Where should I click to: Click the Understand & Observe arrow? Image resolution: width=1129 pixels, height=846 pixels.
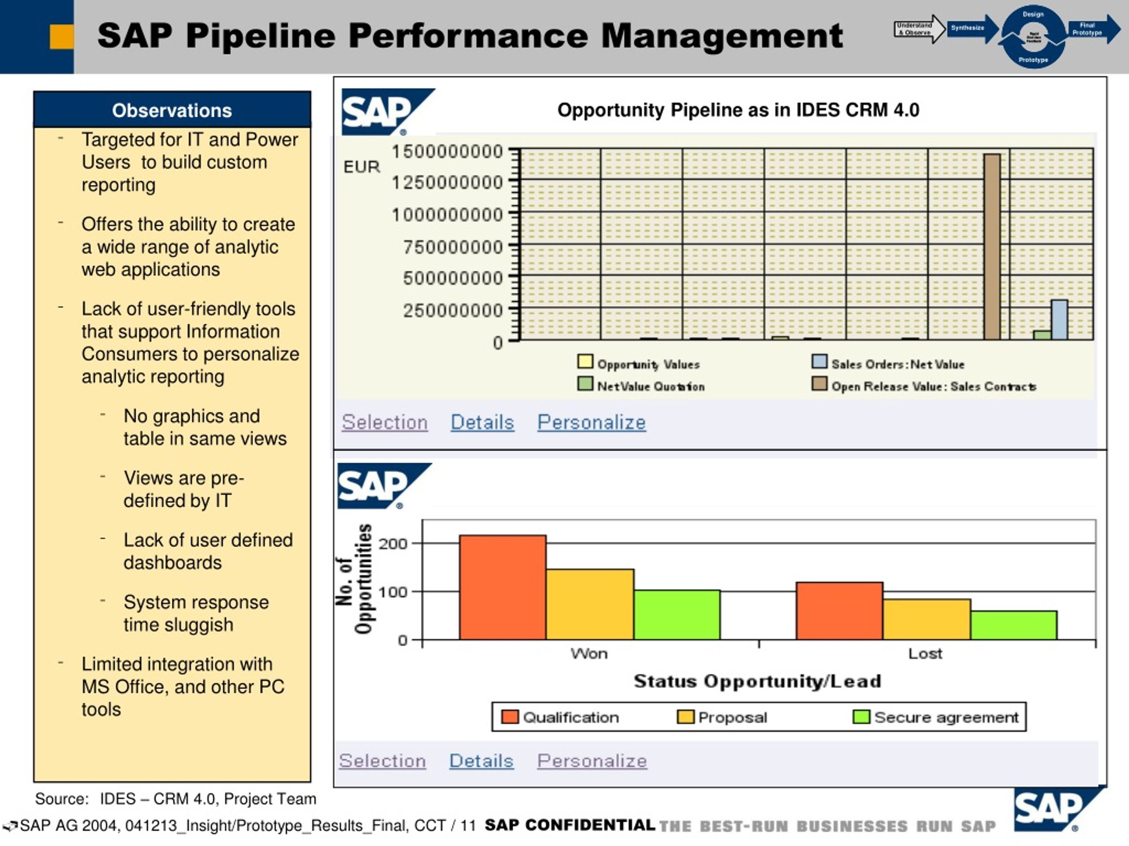(919, 29)
